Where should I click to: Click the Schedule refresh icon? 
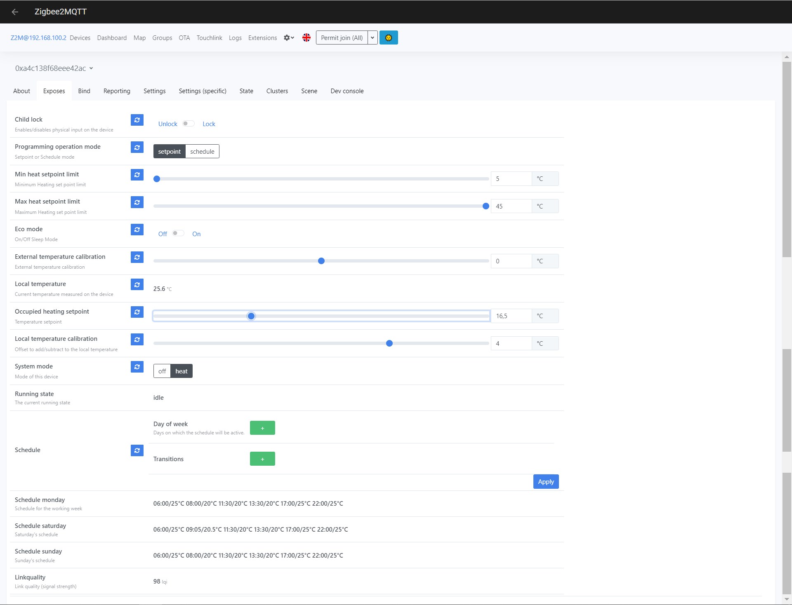click(x=137, y=450)
